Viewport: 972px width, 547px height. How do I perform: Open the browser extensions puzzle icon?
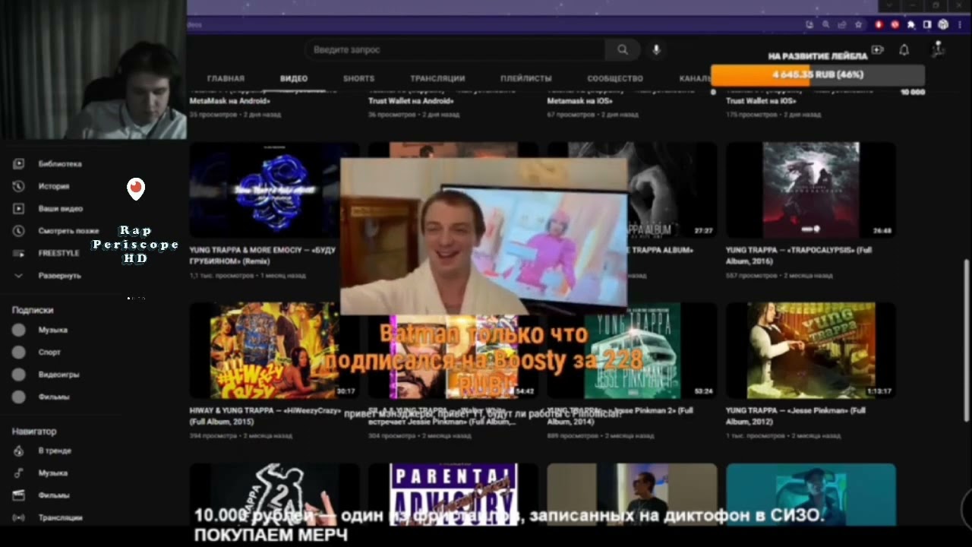point(911,24)
